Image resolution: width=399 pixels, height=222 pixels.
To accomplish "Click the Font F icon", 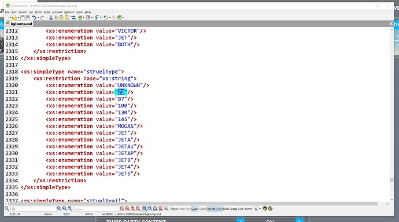I will pos(97,17).
